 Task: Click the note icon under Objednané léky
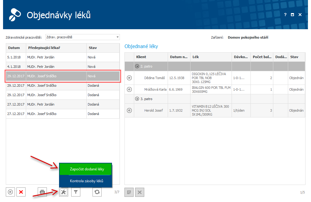point(129,192)
